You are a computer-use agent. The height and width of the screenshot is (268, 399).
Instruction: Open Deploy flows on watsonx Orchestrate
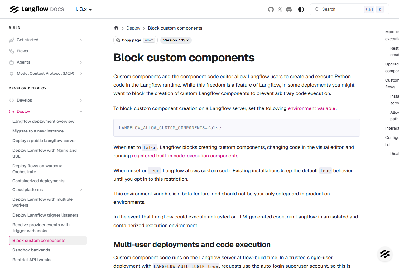click(37, 169)
